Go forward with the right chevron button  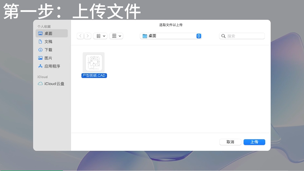(x=87, y=36)
